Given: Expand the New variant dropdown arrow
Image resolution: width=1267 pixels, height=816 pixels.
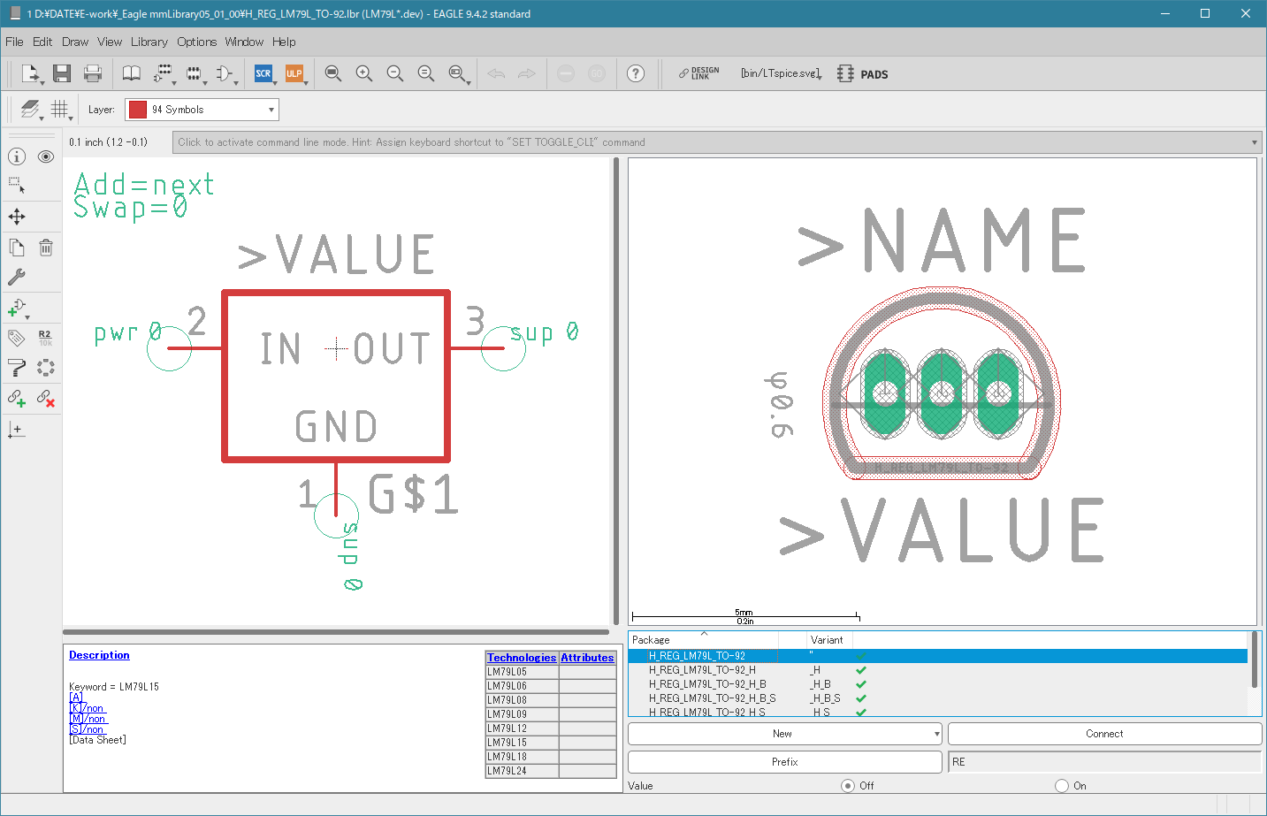Looking at the screenshot, I should click(x=936, y=734).
